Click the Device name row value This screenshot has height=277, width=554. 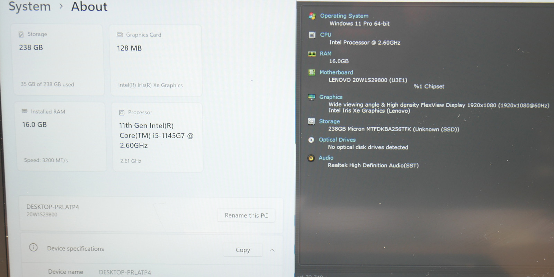click(125, 272)
